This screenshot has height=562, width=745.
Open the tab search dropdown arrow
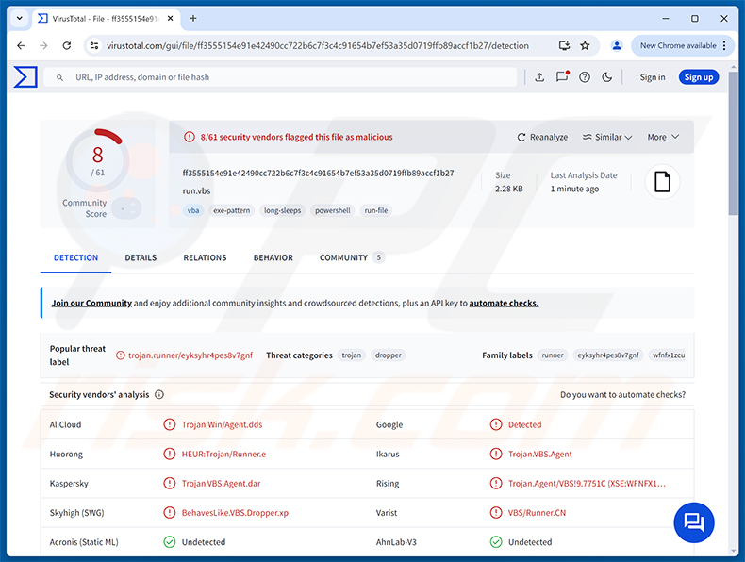[x=20, y=19]
